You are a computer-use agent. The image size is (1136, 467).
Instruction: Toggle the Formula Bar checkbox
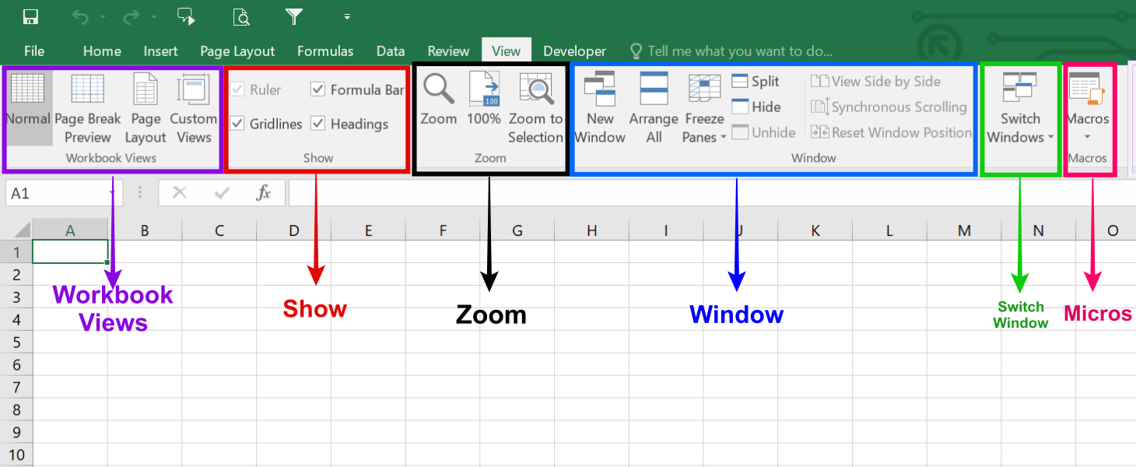click(317, 90)
